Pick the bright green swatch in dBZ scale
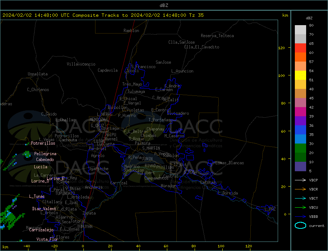Screen dimensions: 328x251 point(300,148)
